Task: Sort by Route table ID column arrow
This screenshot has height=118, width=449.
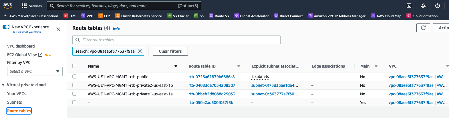Action: tap(239, 66)
